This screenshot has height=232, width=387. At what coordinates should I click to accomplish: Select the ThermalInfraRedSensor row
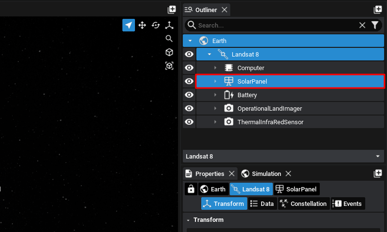tap(290, 122)
